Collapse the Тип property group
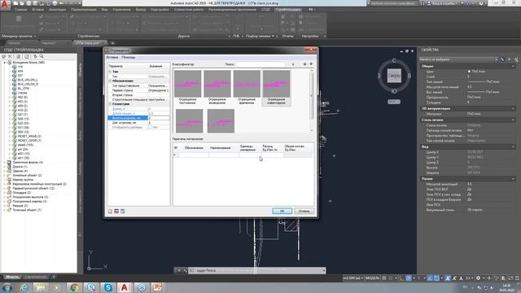This screenshot has width=521, height=293. (x=110, y=72)
